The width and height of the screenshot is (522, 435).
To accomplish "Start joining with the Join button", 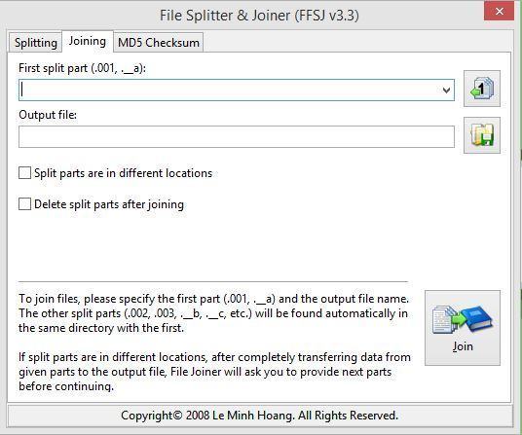I will click(x=463, y=328).
